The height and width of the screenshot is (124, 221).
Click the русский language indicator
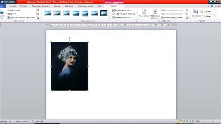click(x=40, y=121)
